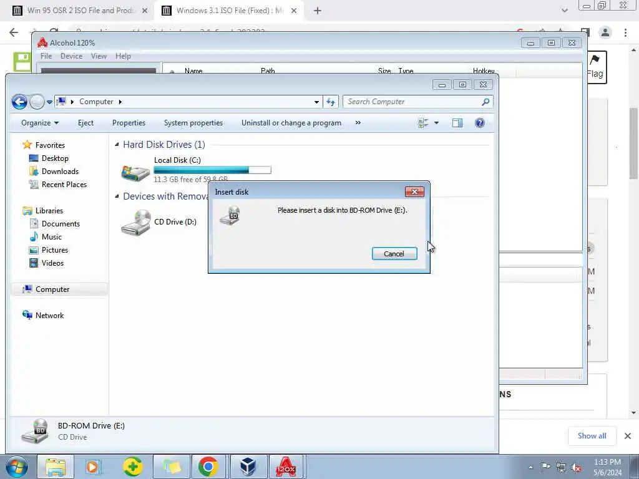Click Computer in the address breadcrumb
This screenshot has height=479, width=639.
(96, 102)
